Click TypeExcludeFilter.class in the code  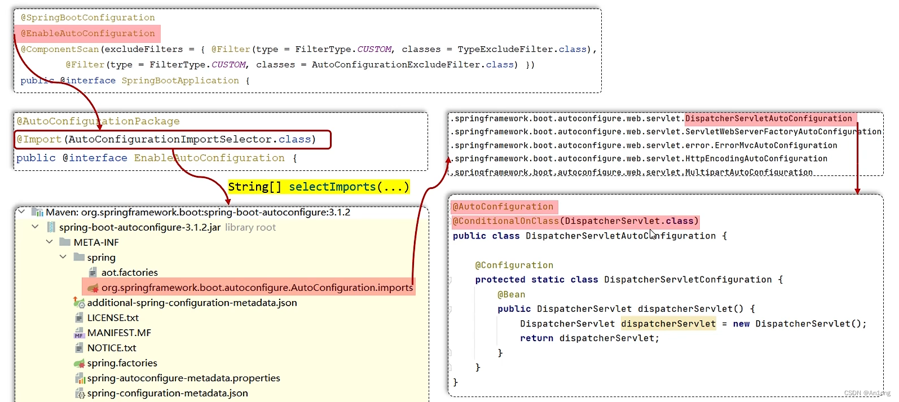[522, 49]
